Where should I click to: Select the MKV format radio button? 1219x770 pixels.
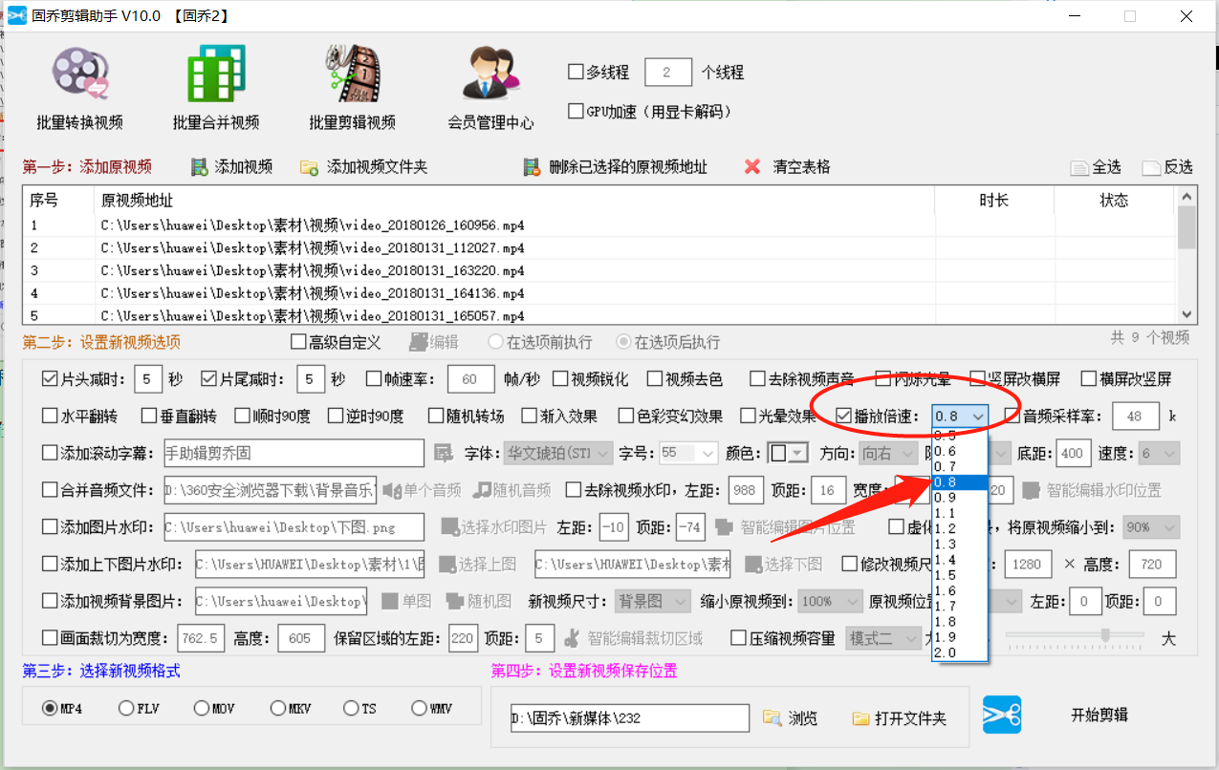click(277, 708)
